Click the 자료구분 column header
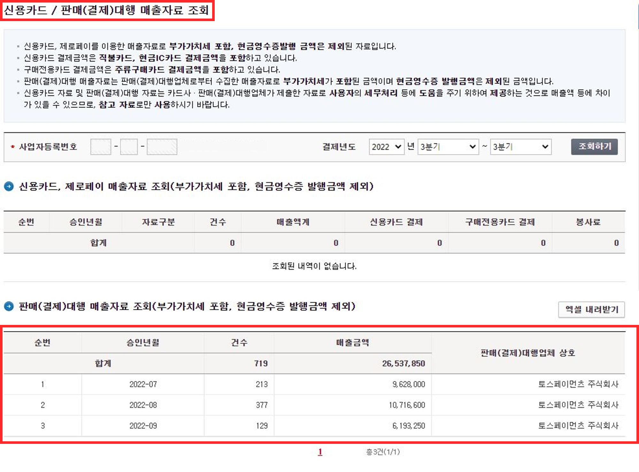The image size is (639, 472). tap(158, 222)
